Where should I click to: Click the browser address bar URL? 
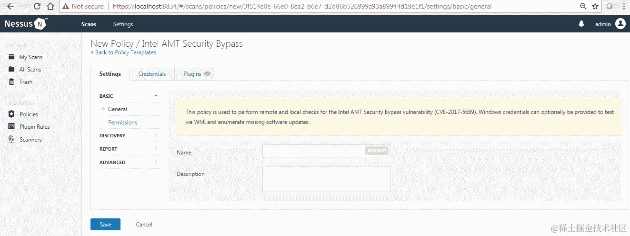coord(302,7)
